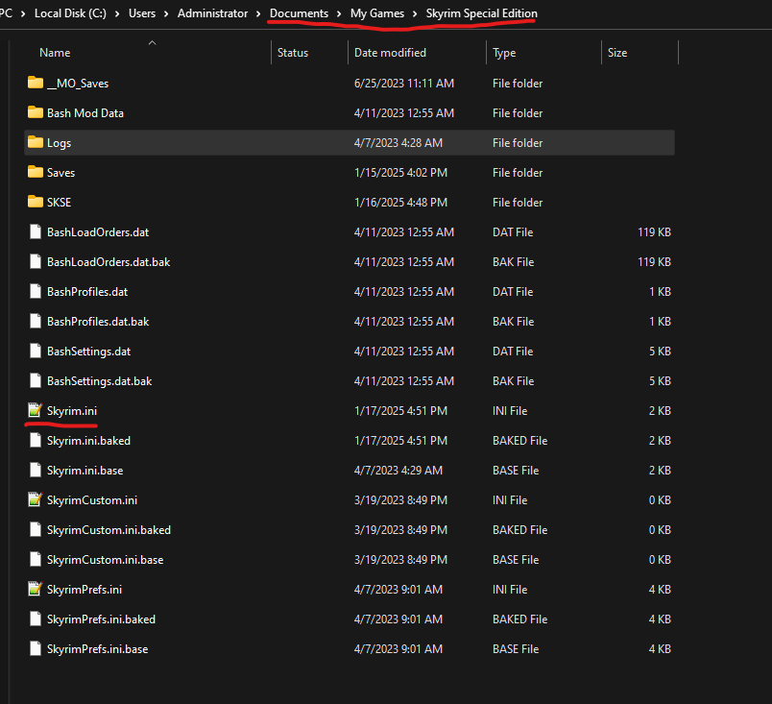Expand chevron after Administrator breadcrumb

click(258, 13)
